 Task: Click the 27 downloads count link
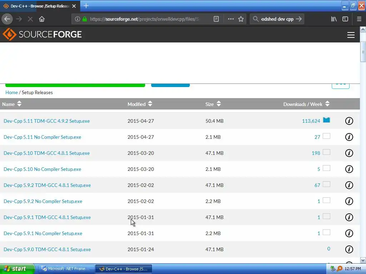(317, 137)
